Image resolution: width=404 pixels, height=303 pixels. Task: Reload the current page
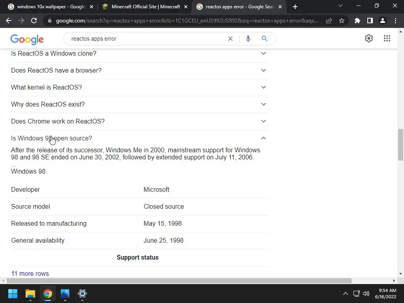point(34,21)
